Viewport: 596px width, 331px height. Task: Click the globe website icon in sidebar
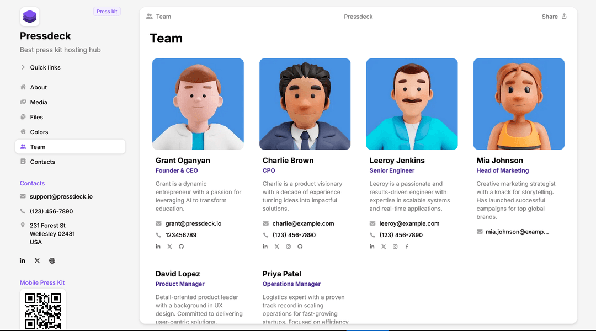(x=52, y=261)
